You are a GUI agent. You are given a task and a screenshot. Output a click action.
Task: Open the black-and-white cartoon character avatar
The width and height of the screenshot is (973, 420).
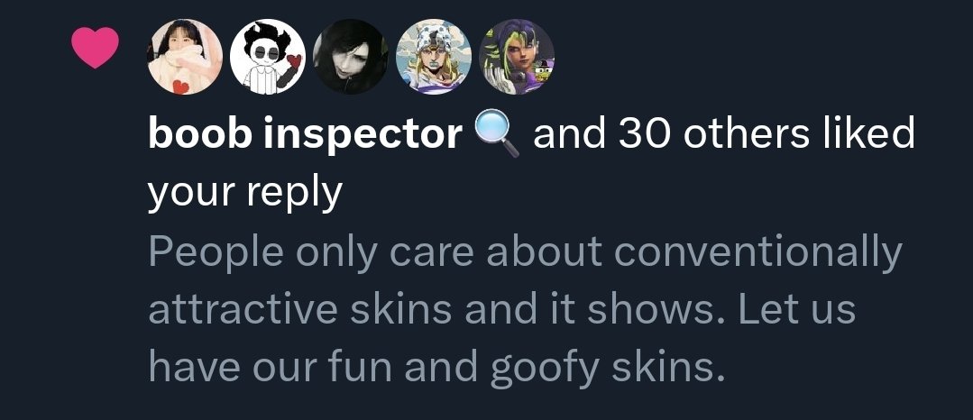click(x=268, y=57)
